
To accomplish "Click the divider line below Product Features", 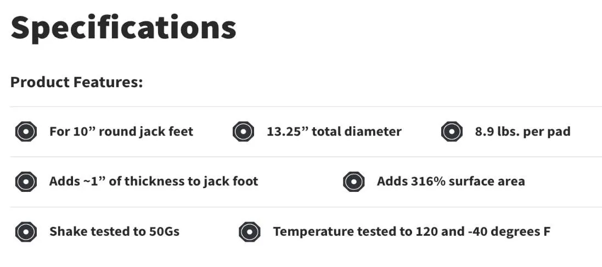I will pyautogui.click(x=306, y=107).
